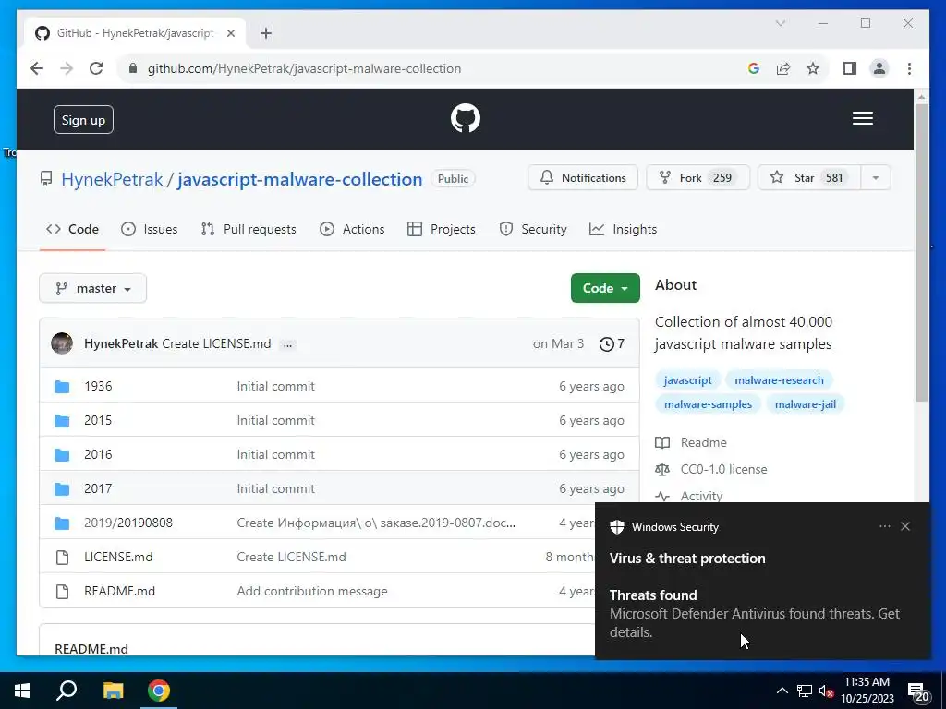Click the Chrome icon on the taskbar
The width and height of the screenshot is (946, 709).
(x=159, y=691)
